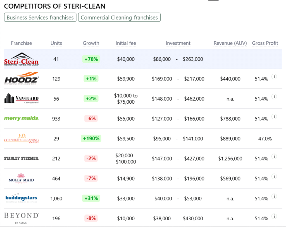Open the Stanley Steemer logo

tap(22, 158)
